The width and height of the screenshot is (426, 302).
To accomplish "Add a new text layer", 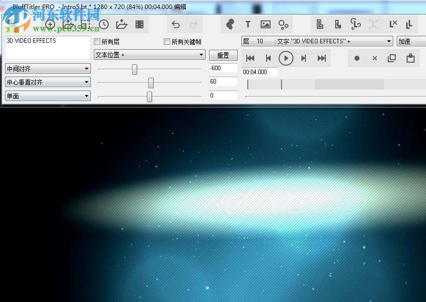I will pyautogui.click(x=248, y=24).
